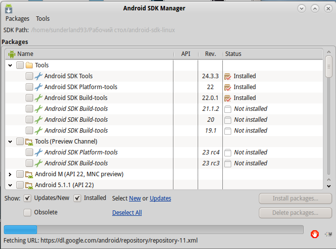Click installed status icon for Platform-tools 22
336x249 pixels.
tap(228, 87)
